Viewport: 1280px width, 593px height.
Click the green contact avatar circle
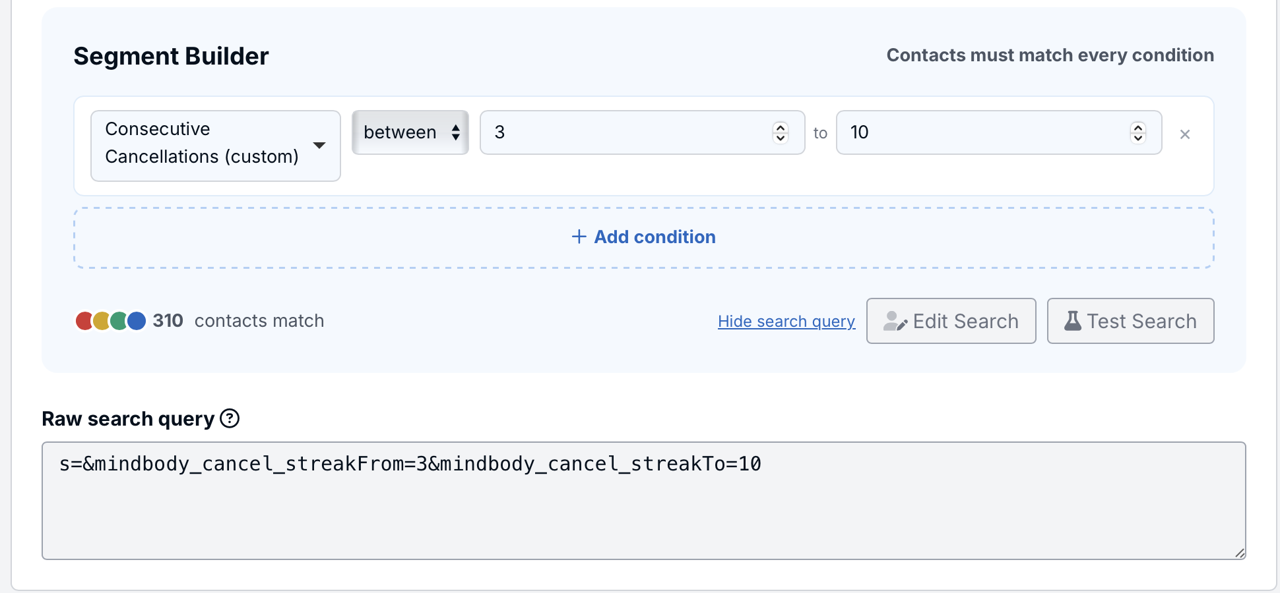click(x=119, y=321)
